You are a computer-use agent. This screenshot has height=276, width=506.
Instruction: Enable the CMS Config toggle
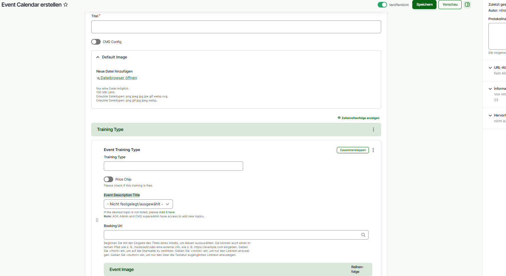96,42
